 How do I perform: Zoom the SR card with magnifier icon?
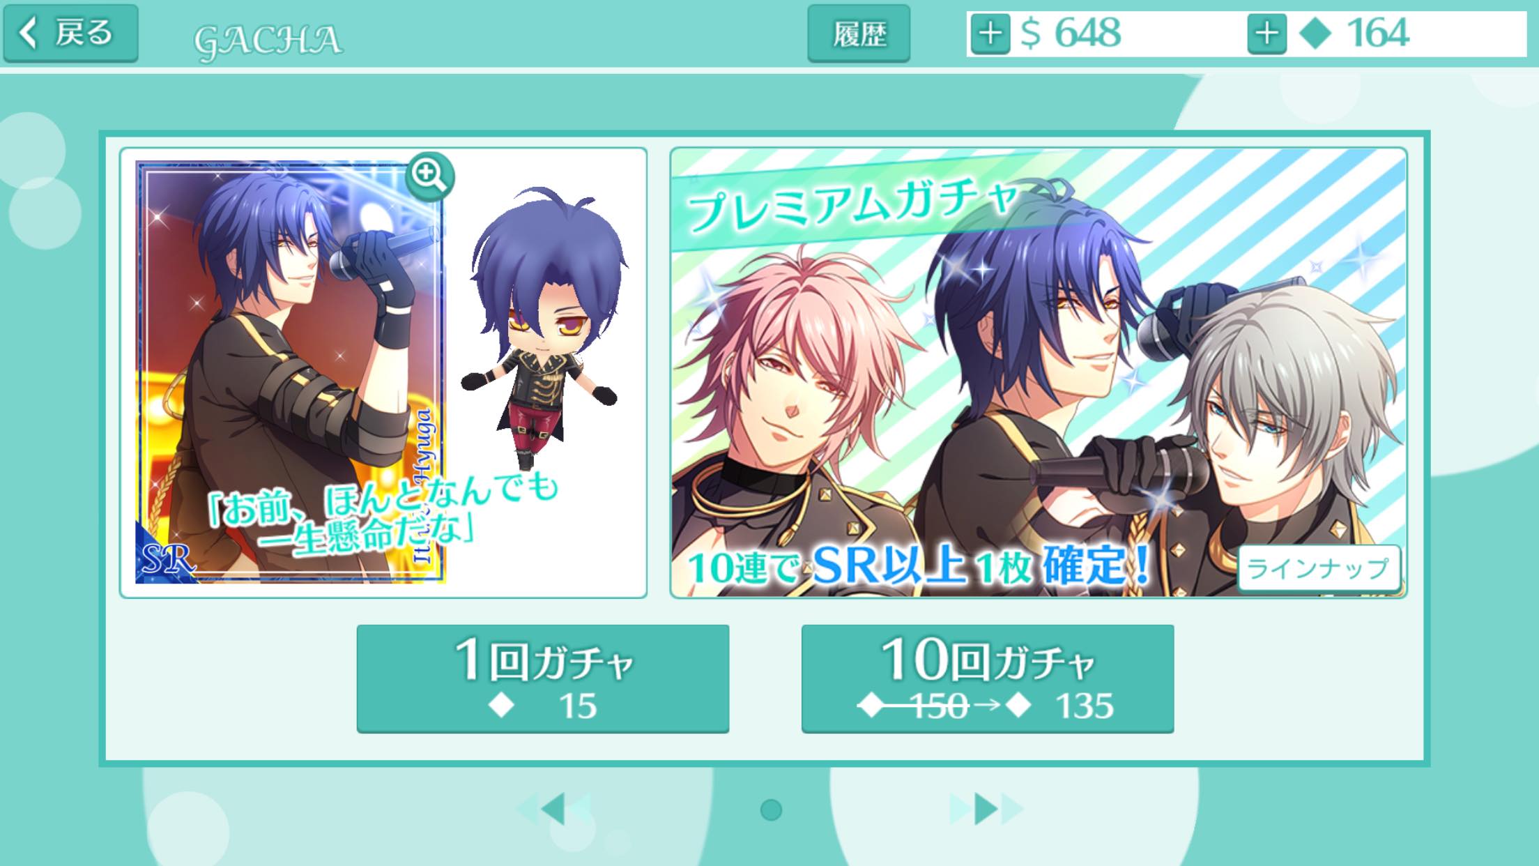click(429, 176)
